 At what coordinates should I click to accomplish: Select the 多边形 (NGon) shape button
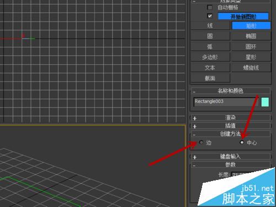click(210, 57)
